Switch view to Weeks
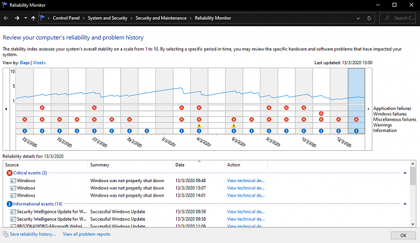 [x=39, y=63]
